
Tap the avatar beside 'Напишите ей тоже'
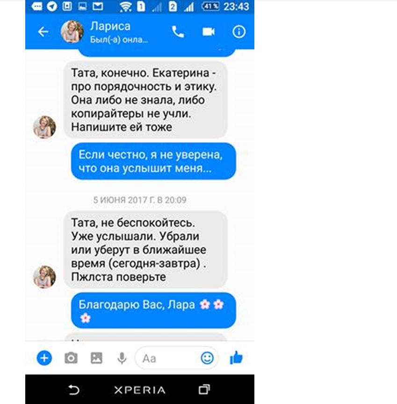[44, 127]
